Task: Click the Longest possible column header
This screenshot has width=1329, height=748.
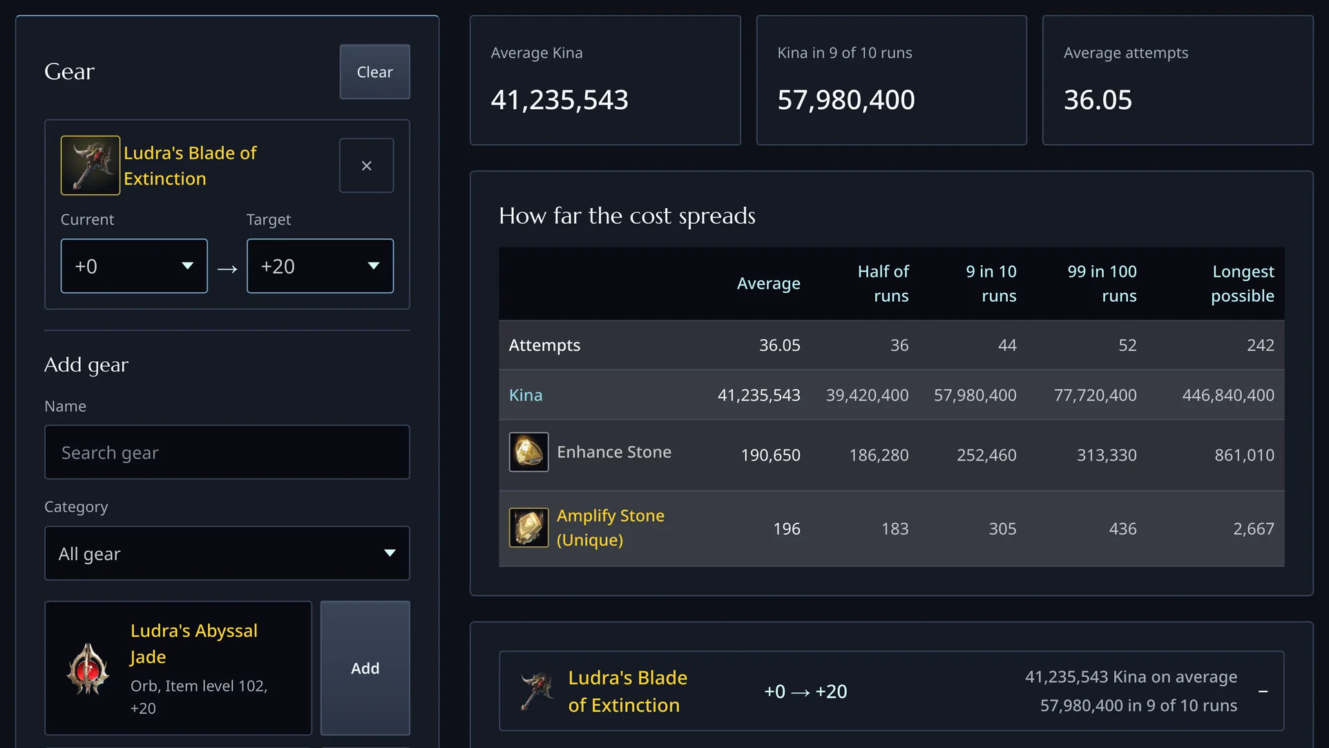Action: (1242, 283)
